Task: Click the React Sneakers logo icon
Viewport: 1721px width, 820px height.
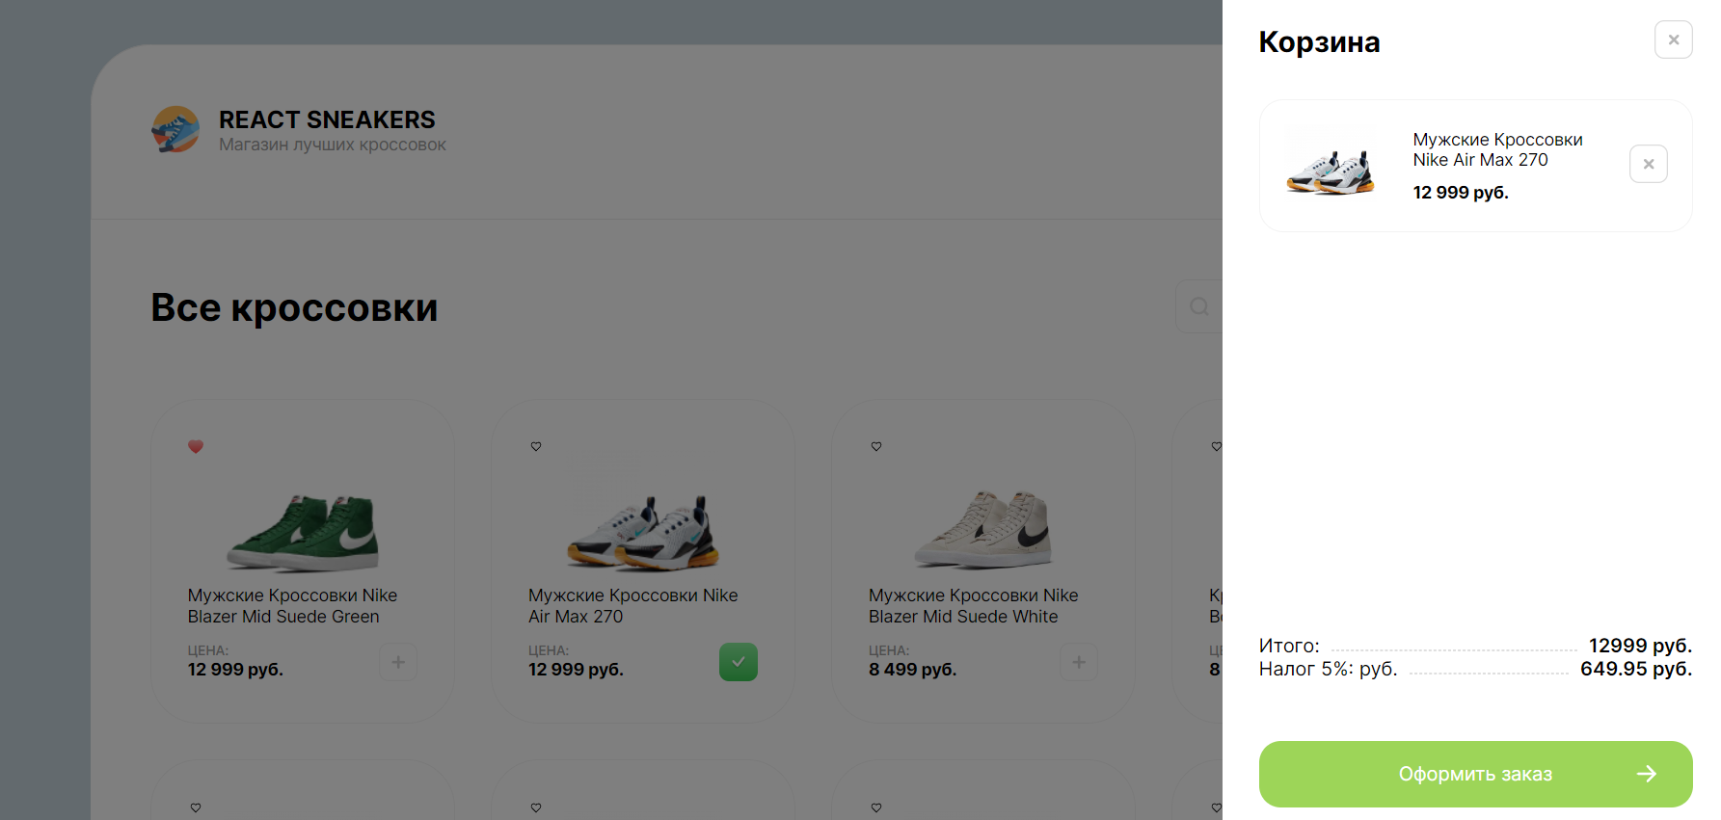Action: (x=175, y=129)
